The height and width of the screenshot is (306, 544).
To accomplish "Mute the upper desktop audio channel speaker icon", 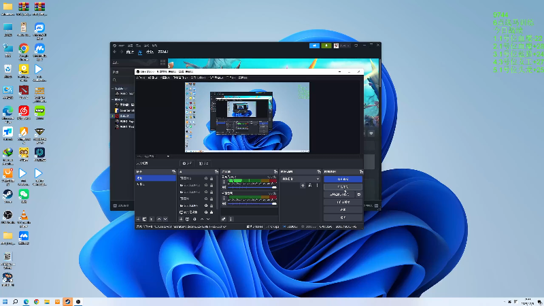I will click(224, 188).
